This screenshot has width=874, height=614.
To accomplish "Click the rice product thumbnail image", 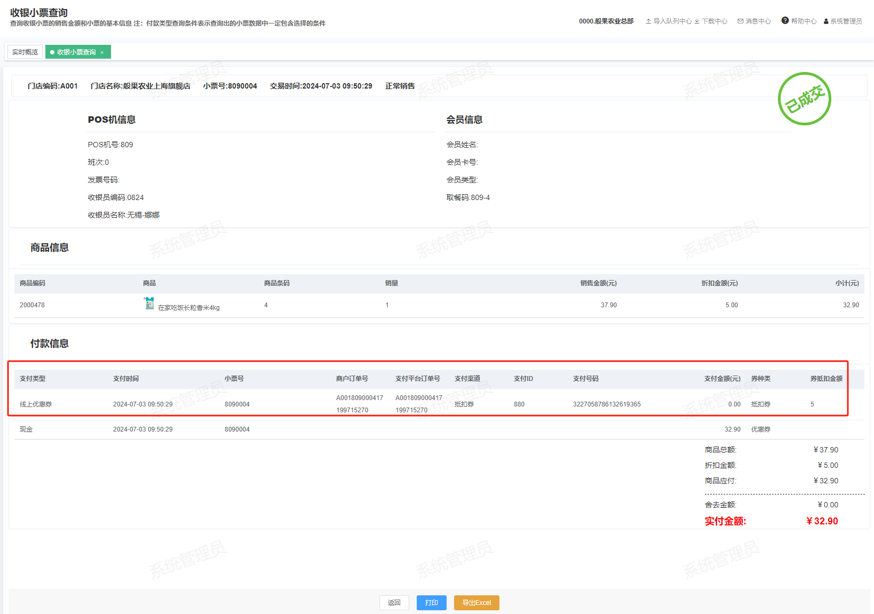I will 149,304.
